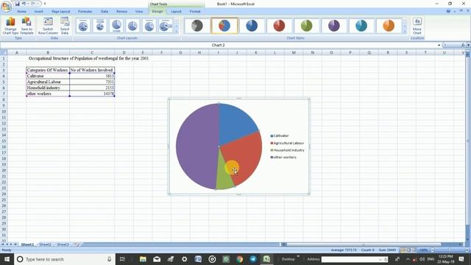Open the Insert ribbon tab
Screen dimensions: 471x265
[38, 12]
